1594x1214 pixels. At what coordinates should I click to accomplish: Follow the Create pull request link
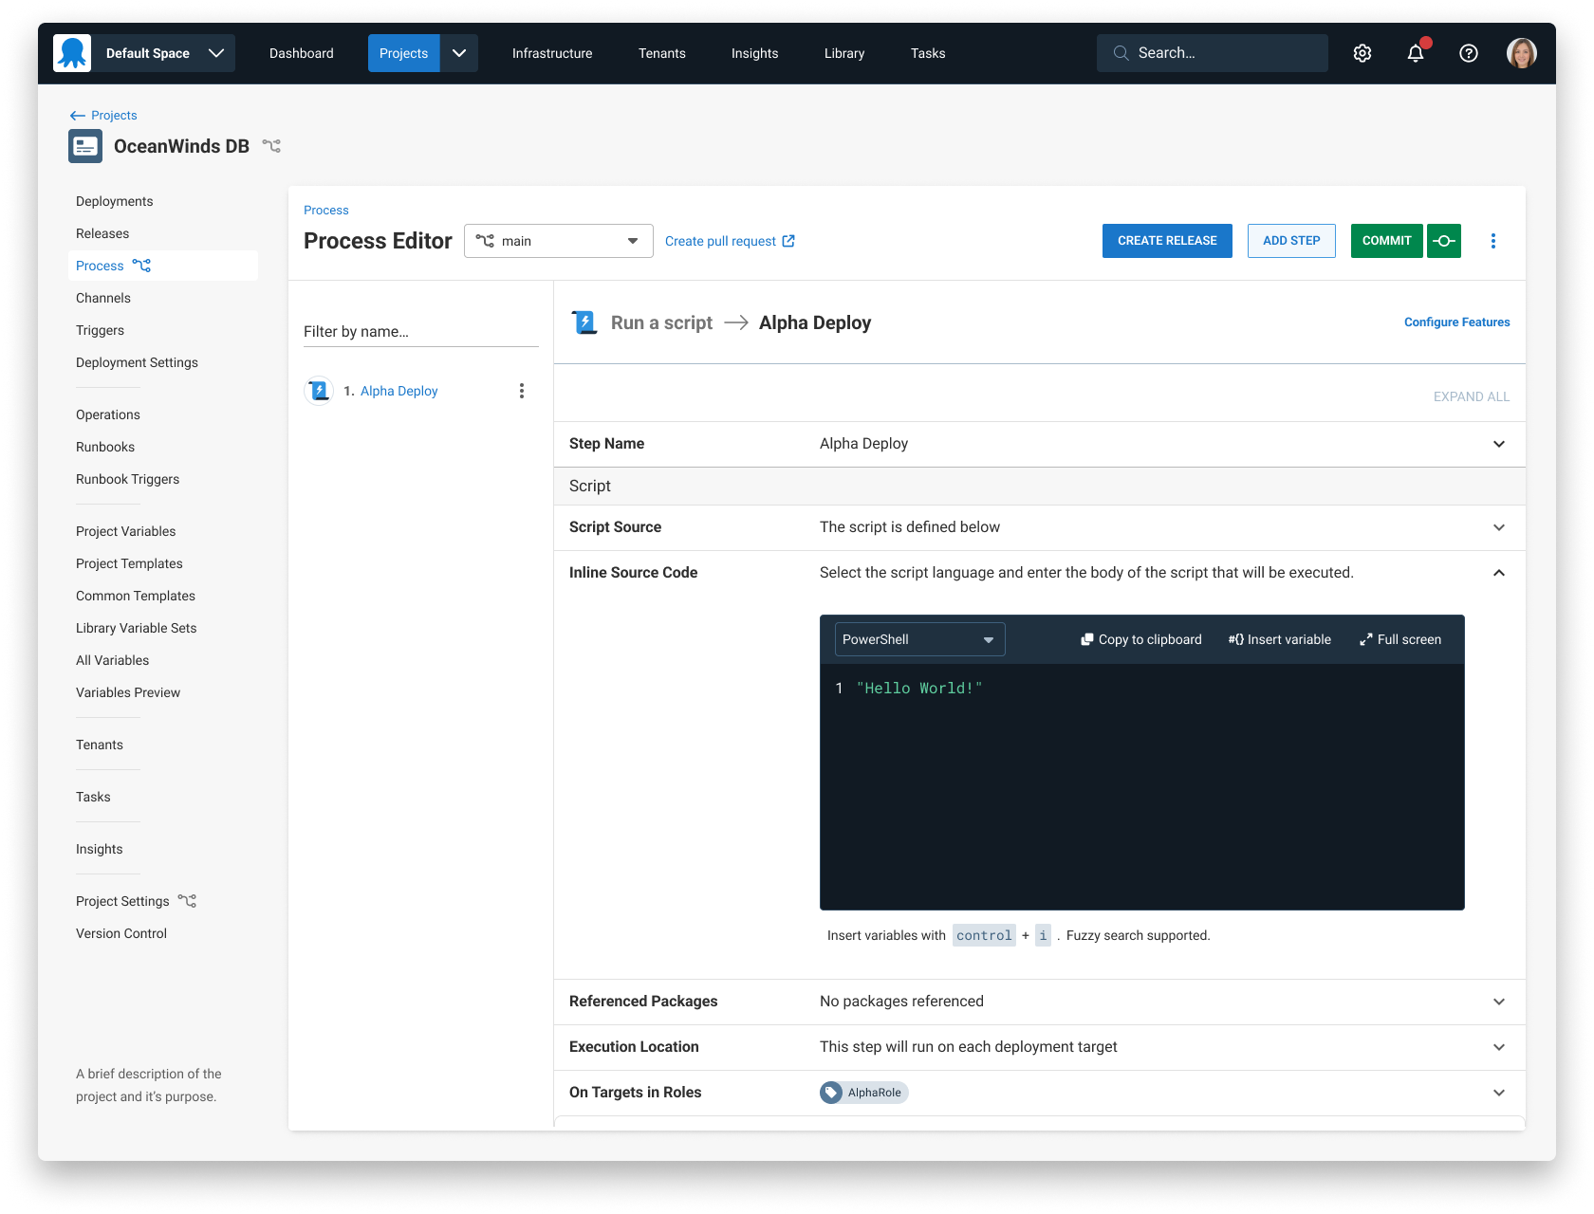pos(730,241)
